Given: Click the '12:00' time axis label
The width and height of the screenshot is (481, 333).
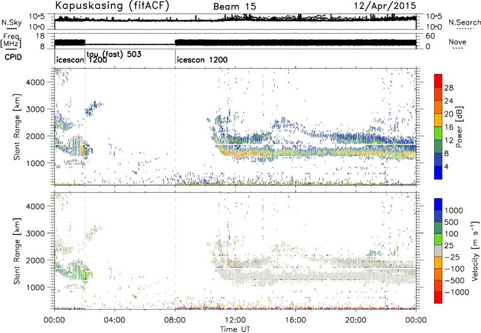Looking at the screenshot, I should pos(235,320).
